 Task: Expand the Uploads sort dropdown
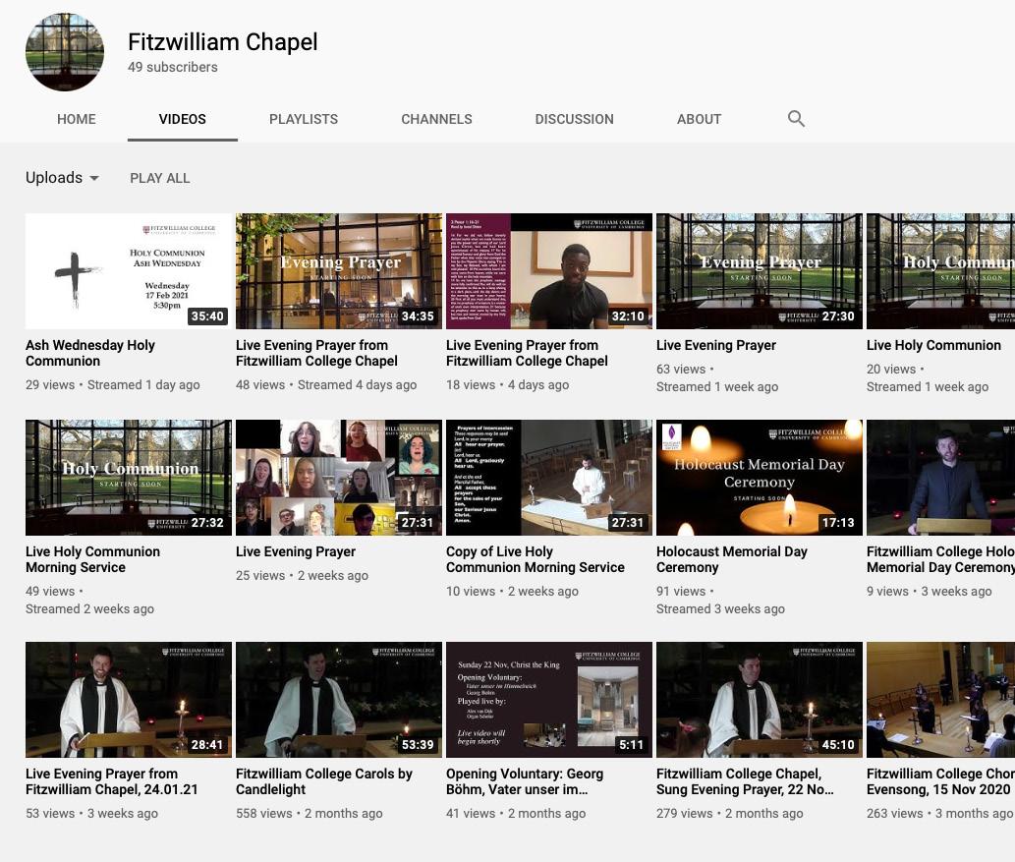click(x=62, y=178)
